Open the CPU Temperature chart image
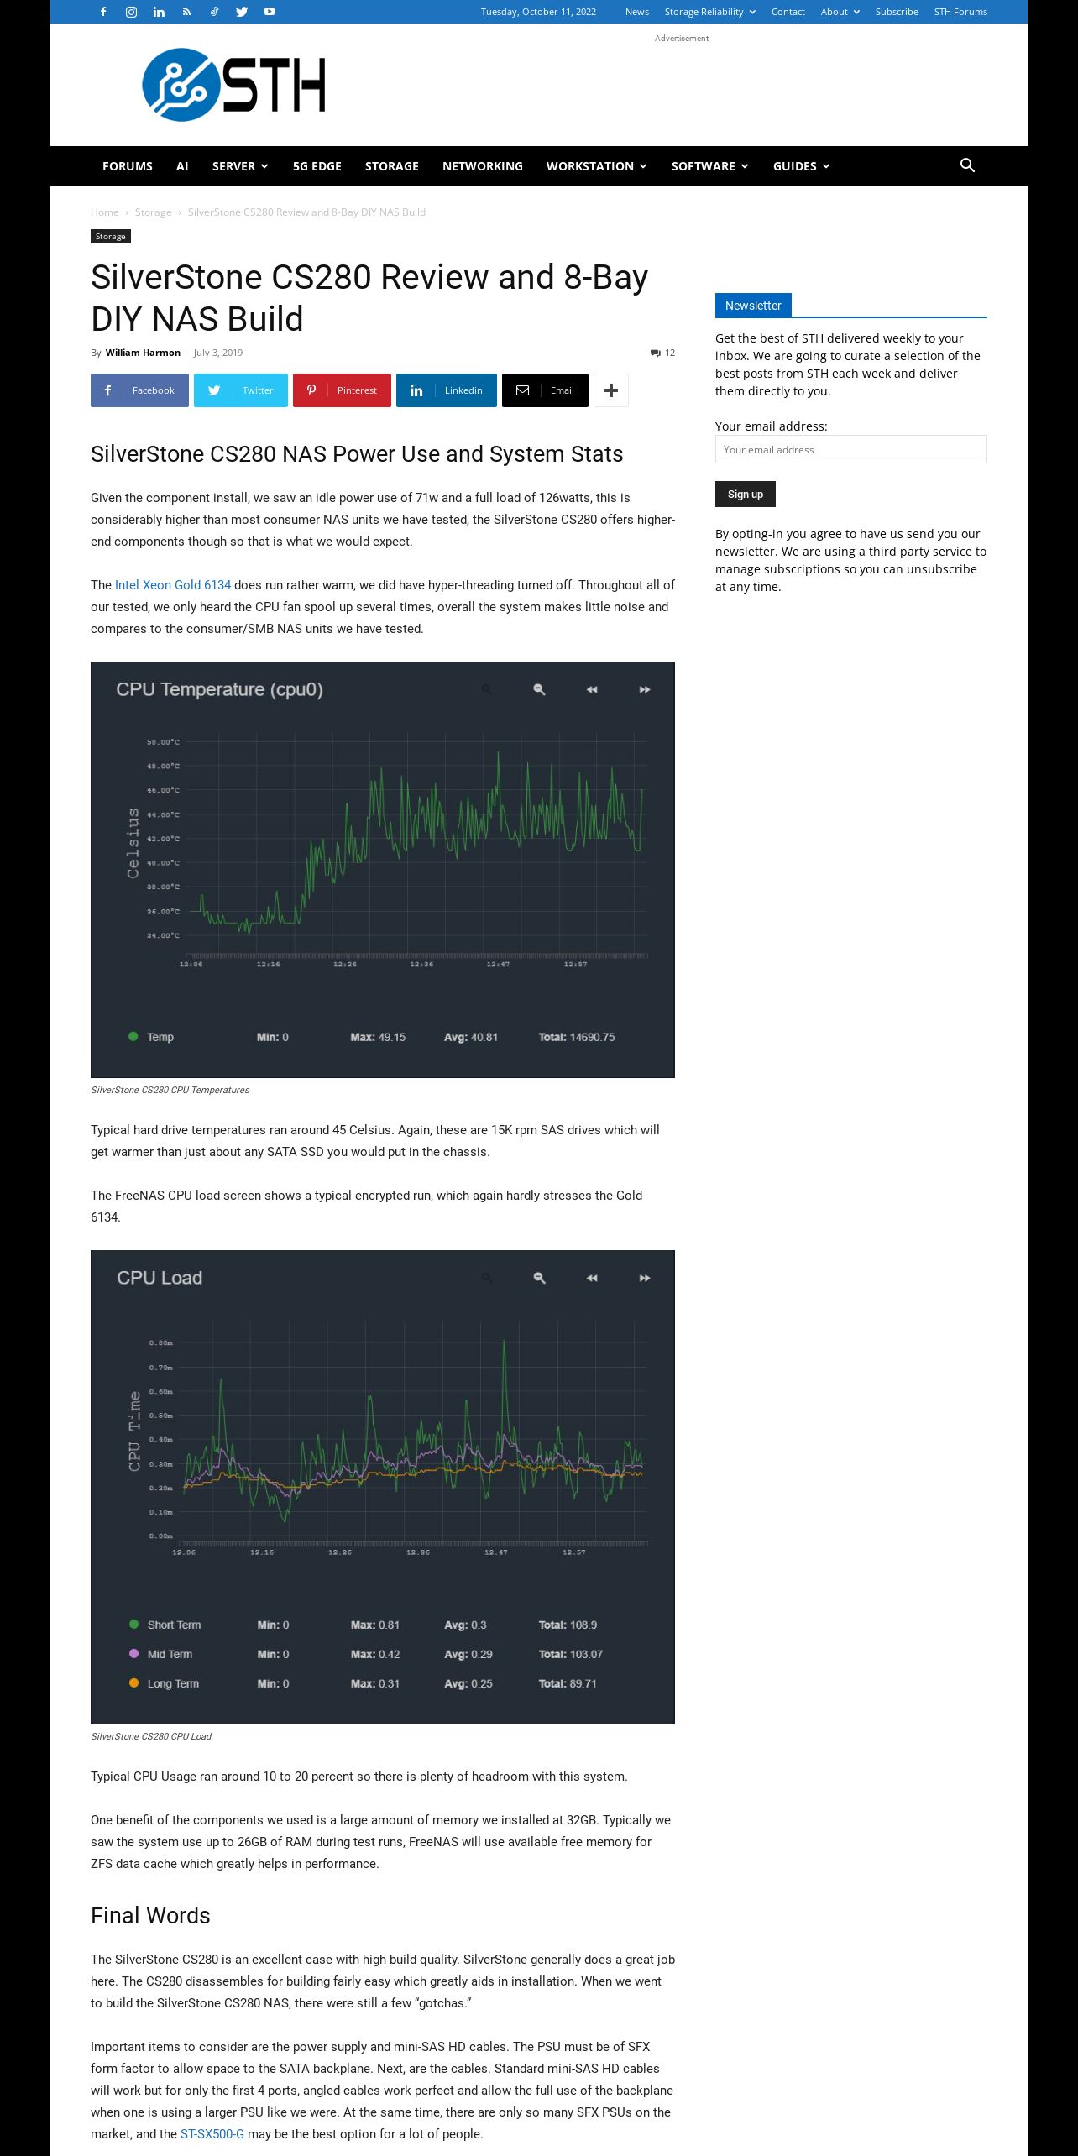This screenshot has height=2156, width=1078. (383, 870)
